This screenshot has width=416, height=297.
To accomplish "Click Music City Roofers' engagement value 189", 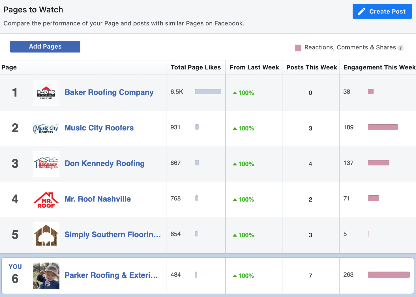I will coord(348,127).
